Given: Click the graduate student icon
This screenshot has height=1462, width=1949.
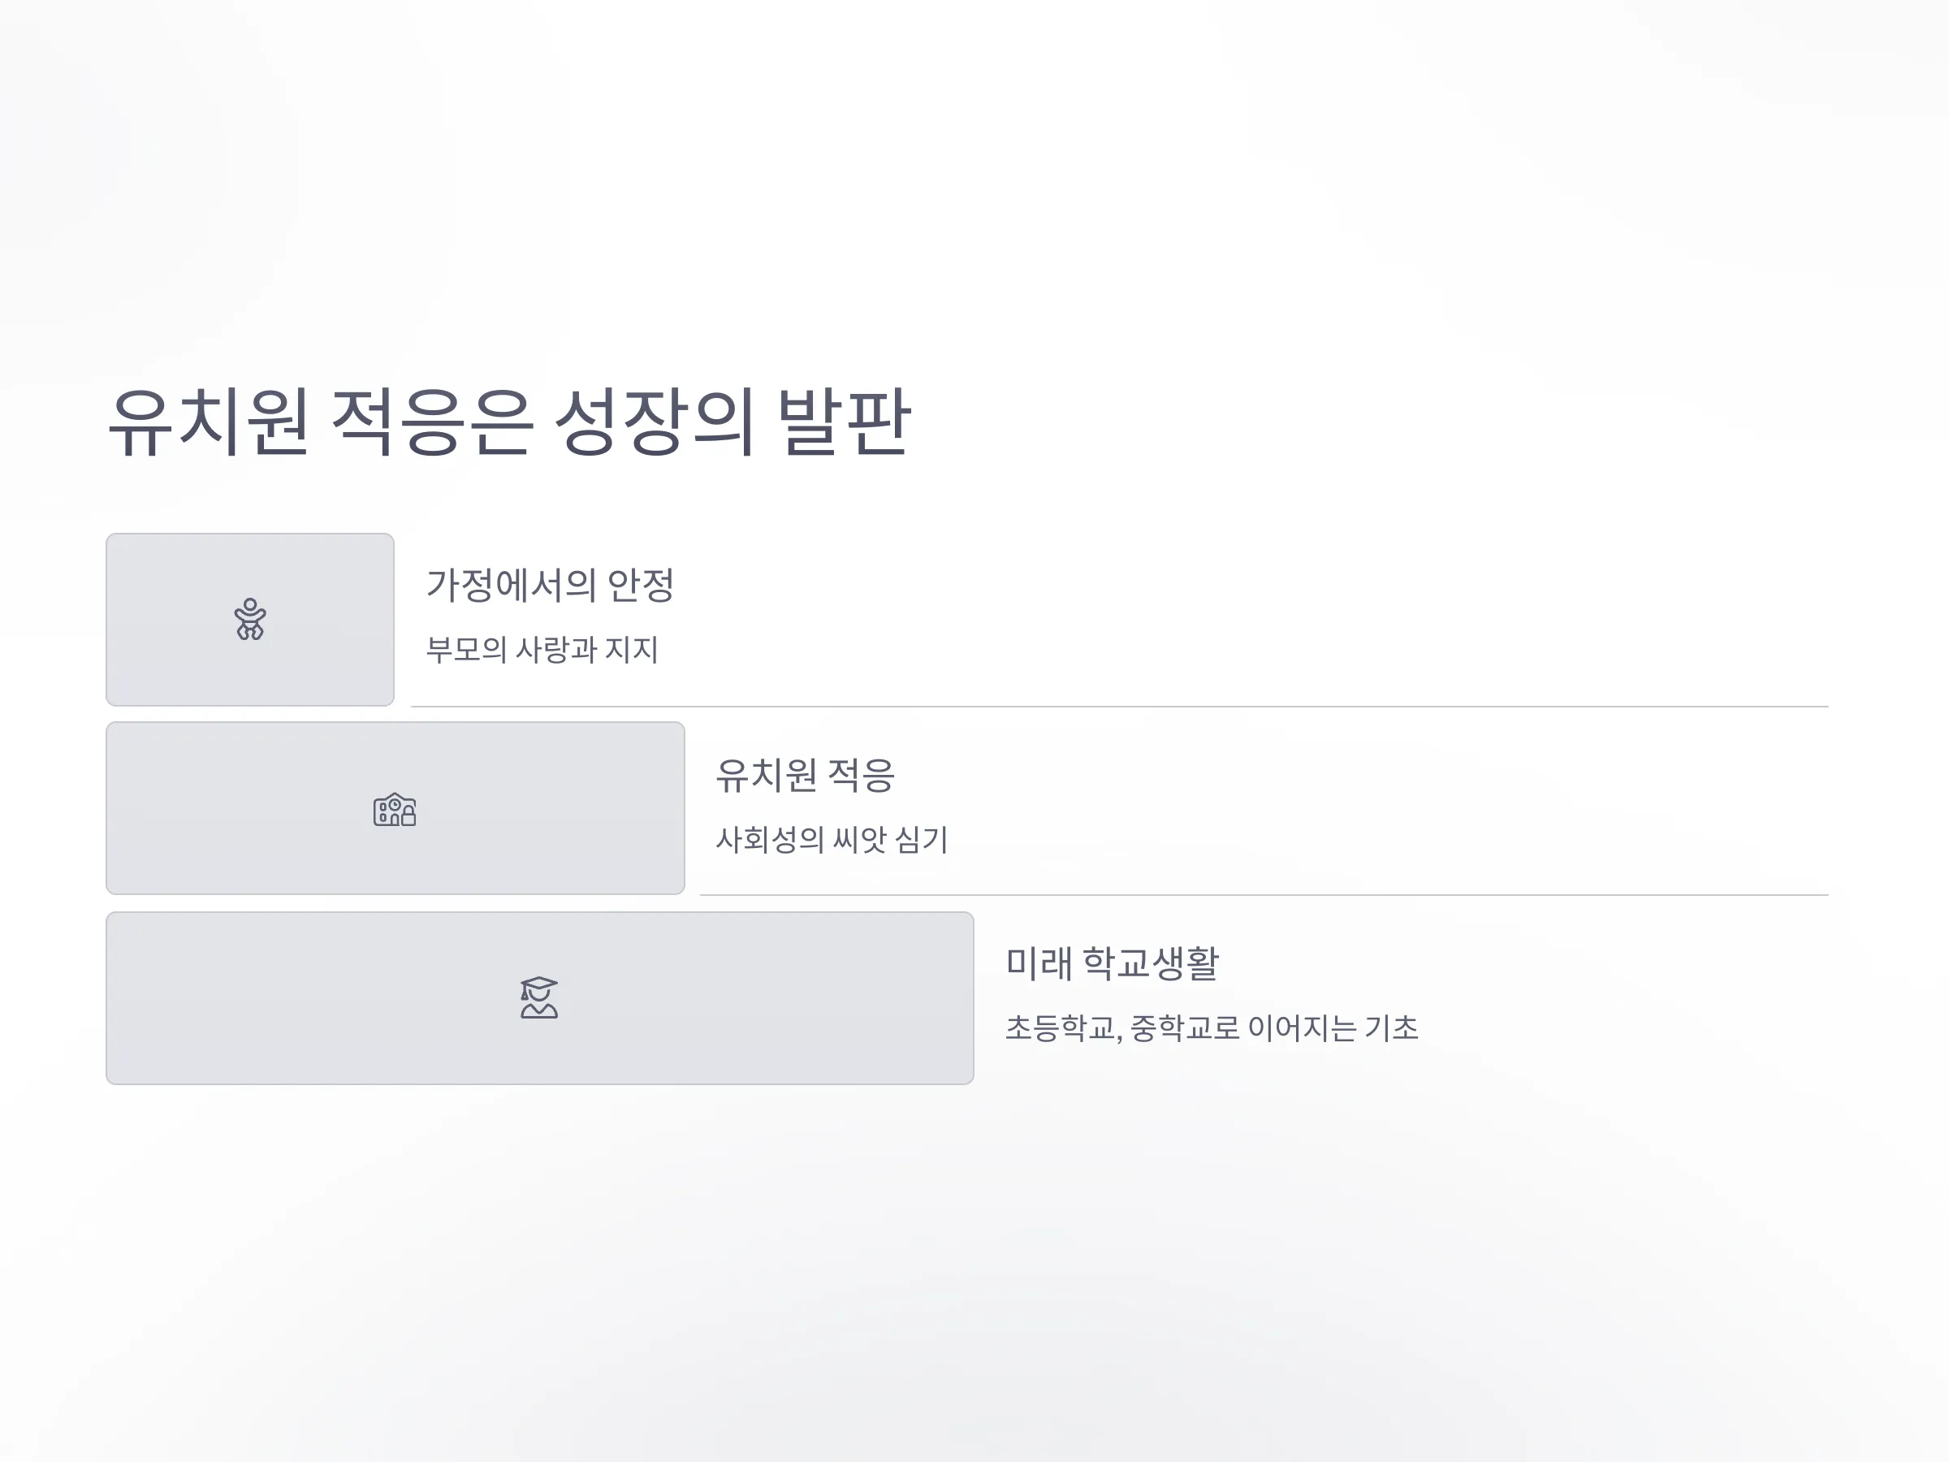Looking at the screenshot, I should pyautogui.click(x=539, y=997).
